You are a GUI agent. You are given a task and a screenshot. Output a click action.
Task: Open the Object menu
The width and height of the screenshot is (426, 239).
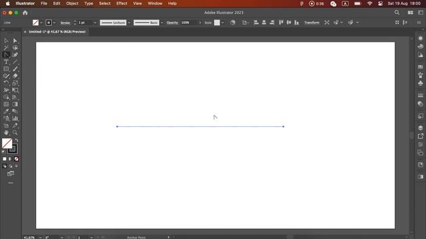point(73,3)
